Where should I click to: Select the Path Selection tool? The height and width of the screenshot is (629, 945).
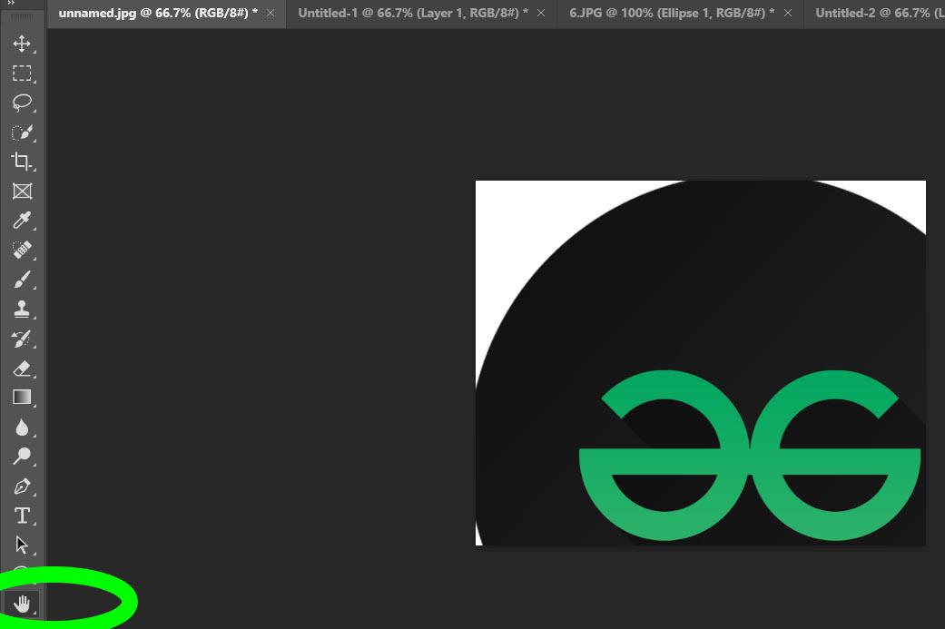(x=23, y=545)
